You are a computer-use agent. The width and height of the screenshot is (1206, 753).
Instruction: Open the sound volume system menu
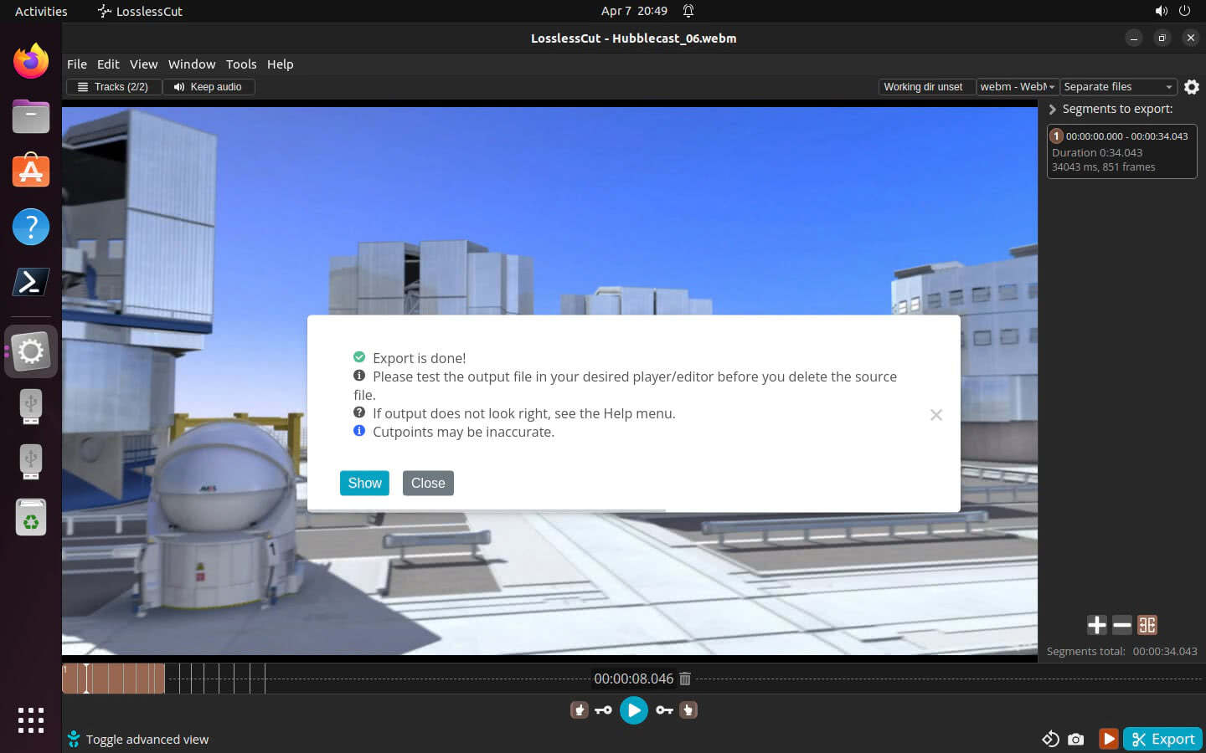(1161, 11)
